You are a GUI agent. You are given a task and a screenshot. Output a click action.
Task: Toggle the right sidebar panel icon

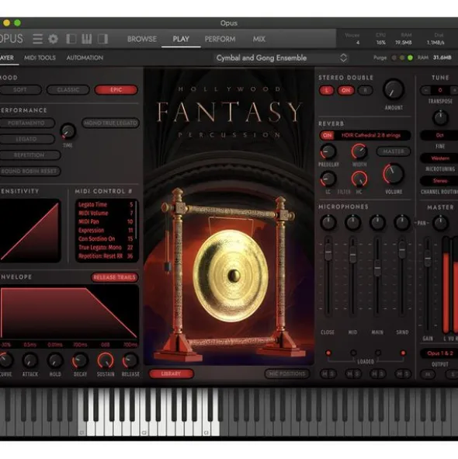click(x=102, y=39)
